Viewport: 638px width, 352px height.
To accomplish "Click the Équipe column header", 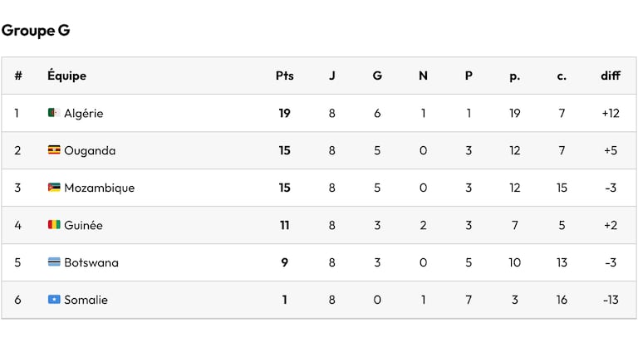I will (x=66, y=76).
